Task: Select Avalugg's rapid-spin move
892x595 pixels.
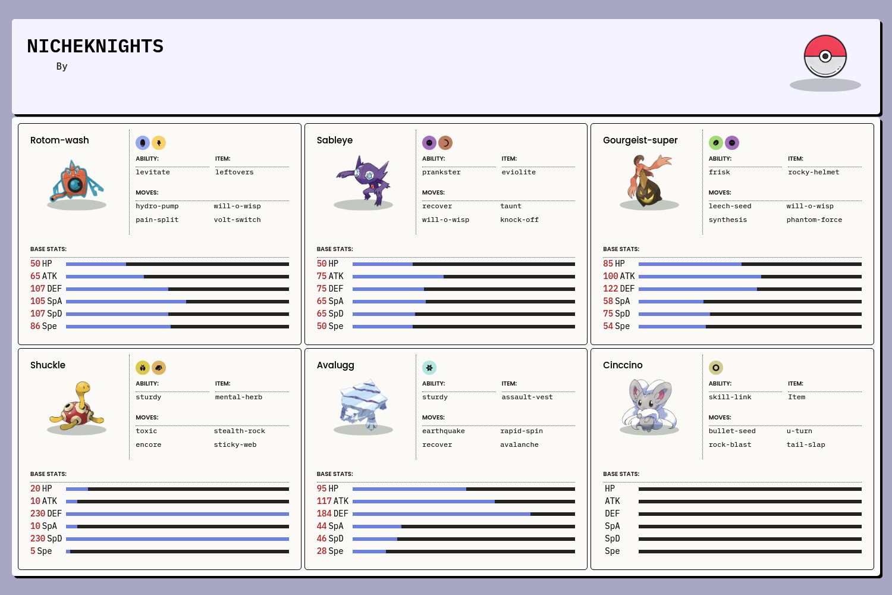Action: pos(522,431)
